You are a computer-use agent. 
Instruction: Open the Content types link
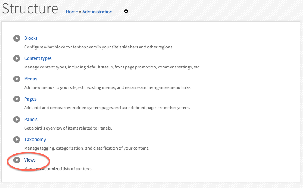(38, 58)
